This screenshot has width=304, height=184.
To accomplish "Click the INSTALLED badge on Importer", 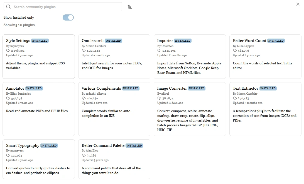I will tap(183, 41).
